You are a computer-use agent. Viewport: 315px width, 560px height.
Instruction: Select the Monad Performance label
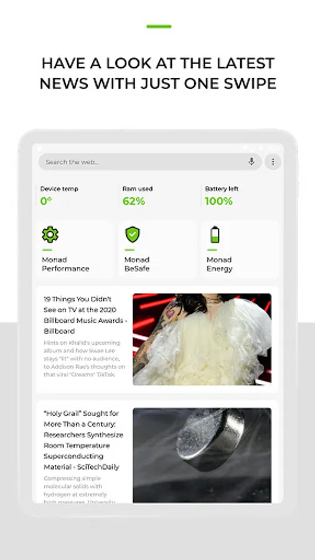65,264
